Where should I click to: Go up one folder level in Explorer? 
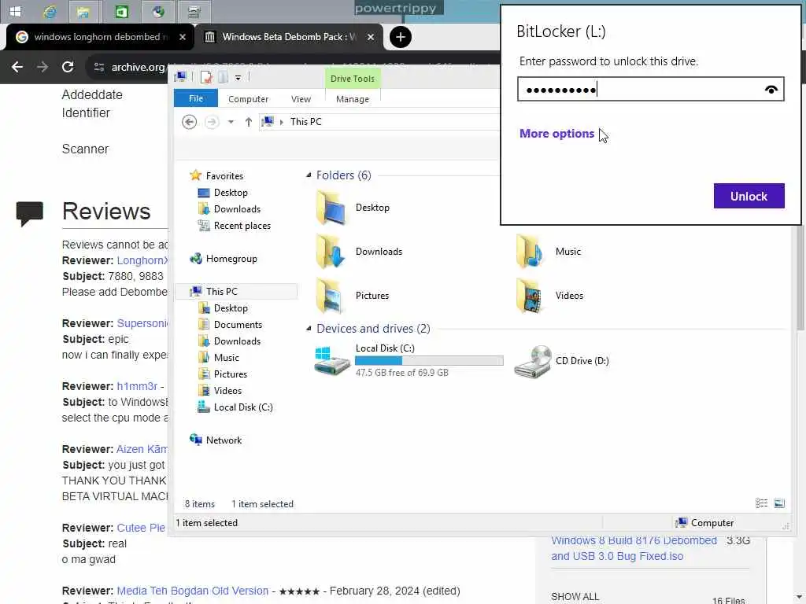(248, 122)
